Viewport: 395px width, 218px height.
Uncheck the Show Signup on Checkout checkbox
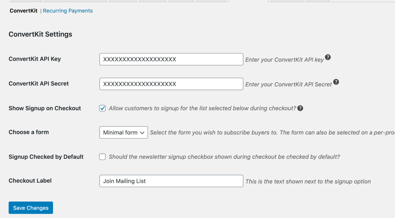[x=102, y=108]
